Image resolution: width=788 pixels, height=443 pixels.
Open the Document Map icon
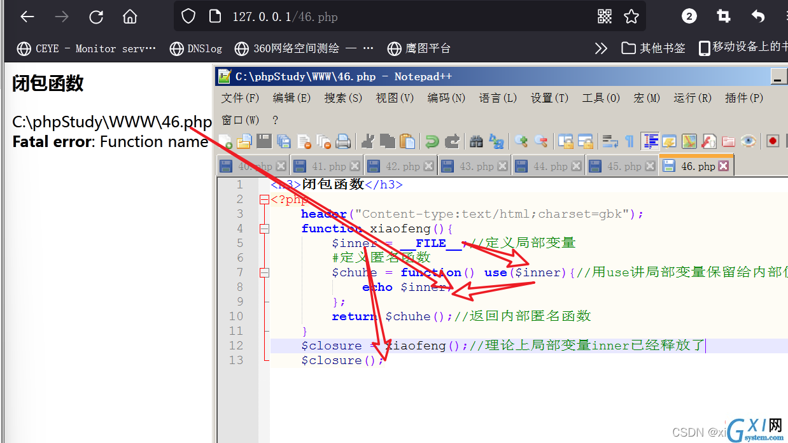689,141
